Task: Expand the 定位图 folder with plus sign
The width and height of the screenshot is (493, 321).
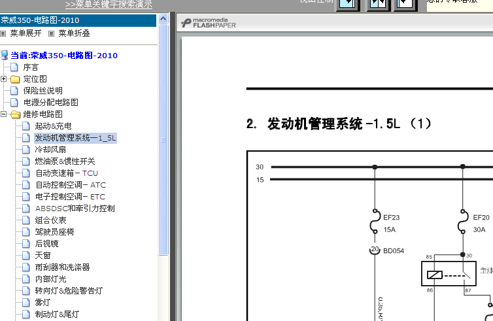Action: click(x=3, y=79)
